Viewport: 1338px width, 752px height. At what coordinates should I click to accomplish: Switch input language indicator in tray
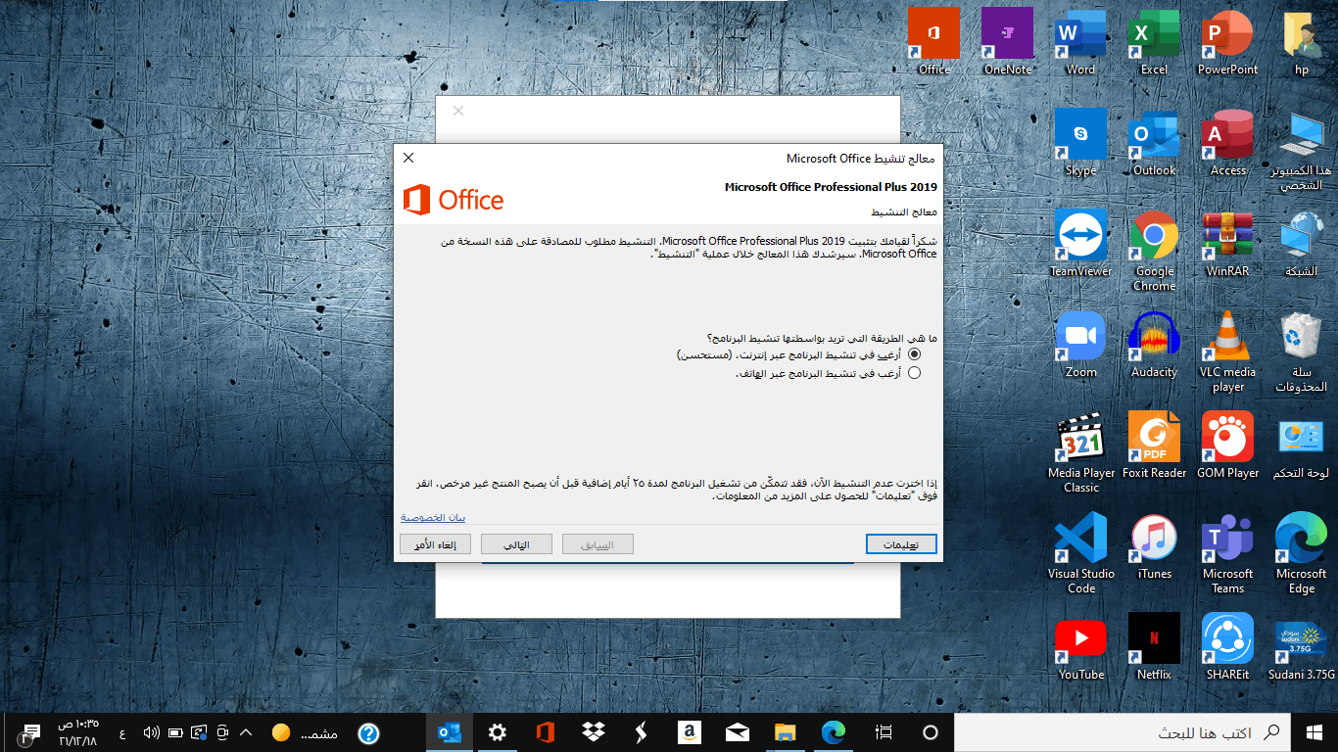(x=122, y=731)
